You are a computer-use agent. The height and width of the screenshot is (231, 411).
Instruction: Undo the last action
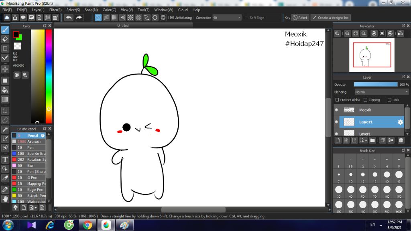click(69, 18)
